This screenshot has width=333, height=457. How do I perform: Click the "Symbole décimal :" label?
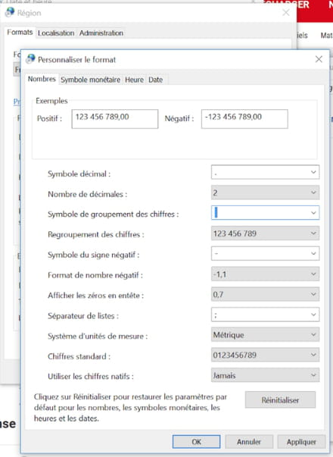[79, 174]
